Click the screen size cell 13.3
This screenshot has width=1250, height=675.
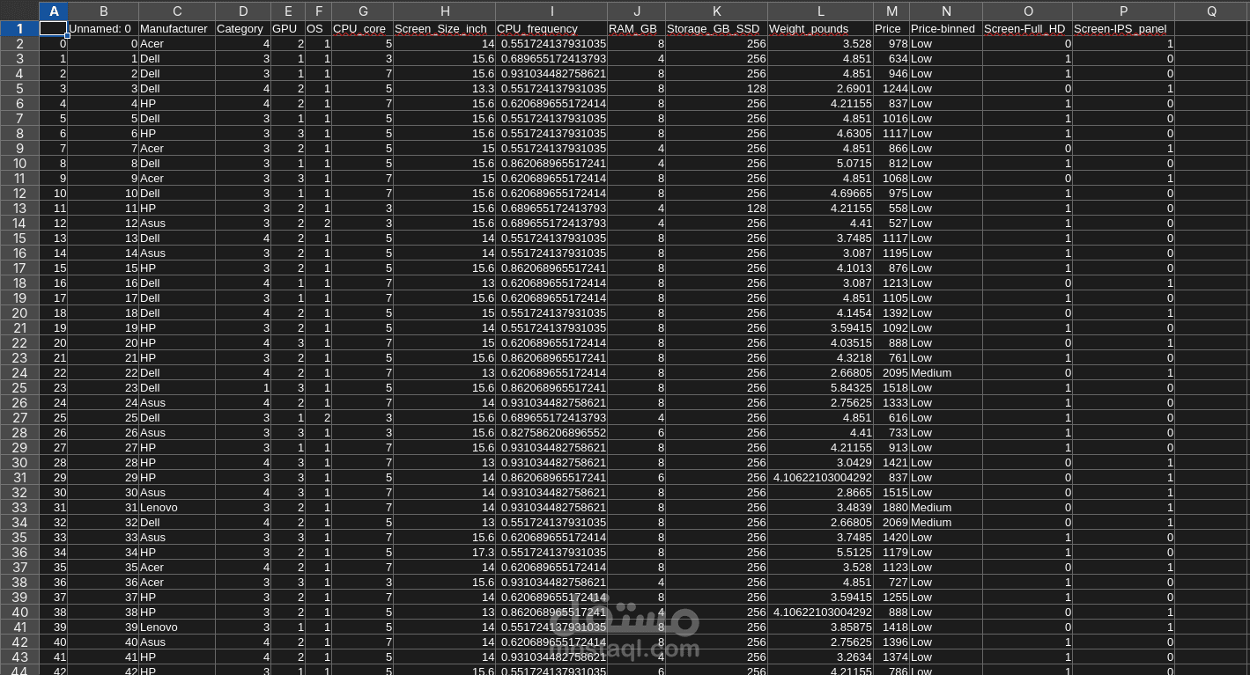pos(444,88)
